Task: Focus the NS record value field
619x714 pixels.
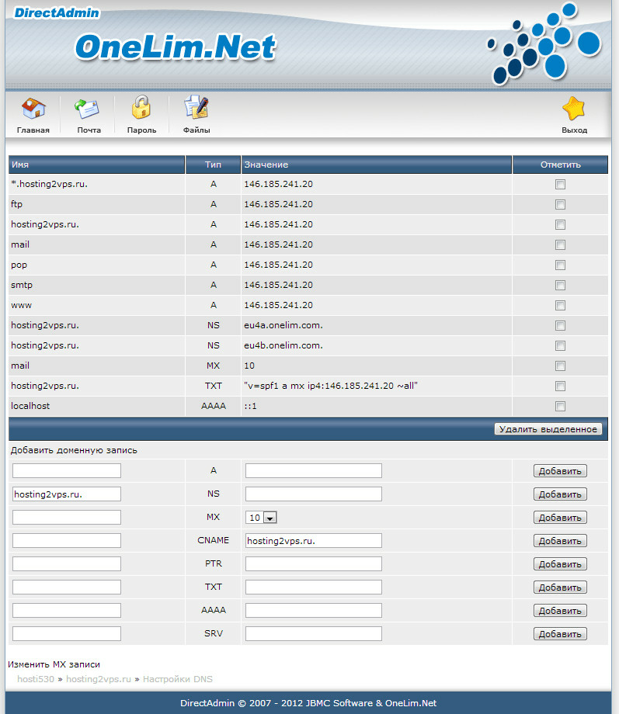Action: [x=314, y=494]
